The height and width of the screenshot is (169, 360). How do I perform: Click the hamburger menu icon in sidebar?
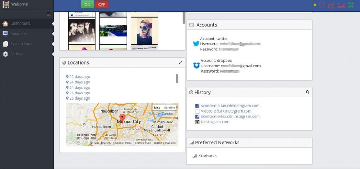49,14
